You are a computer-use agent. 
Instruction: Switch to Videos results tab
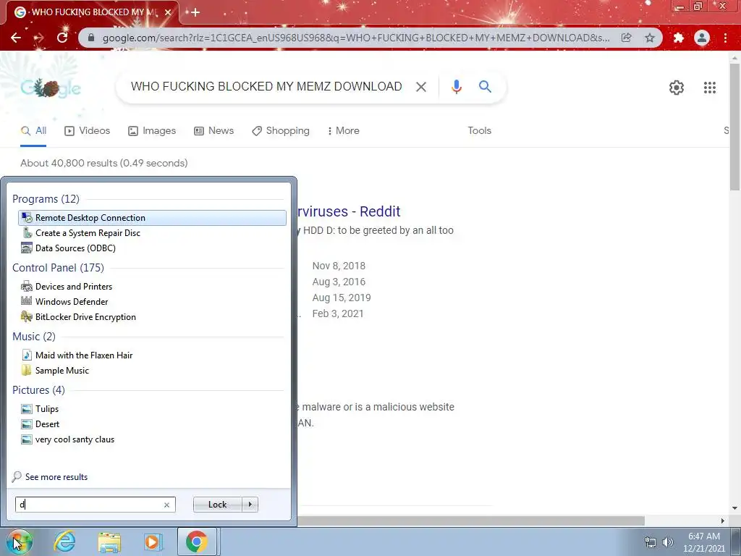point(88,131)
